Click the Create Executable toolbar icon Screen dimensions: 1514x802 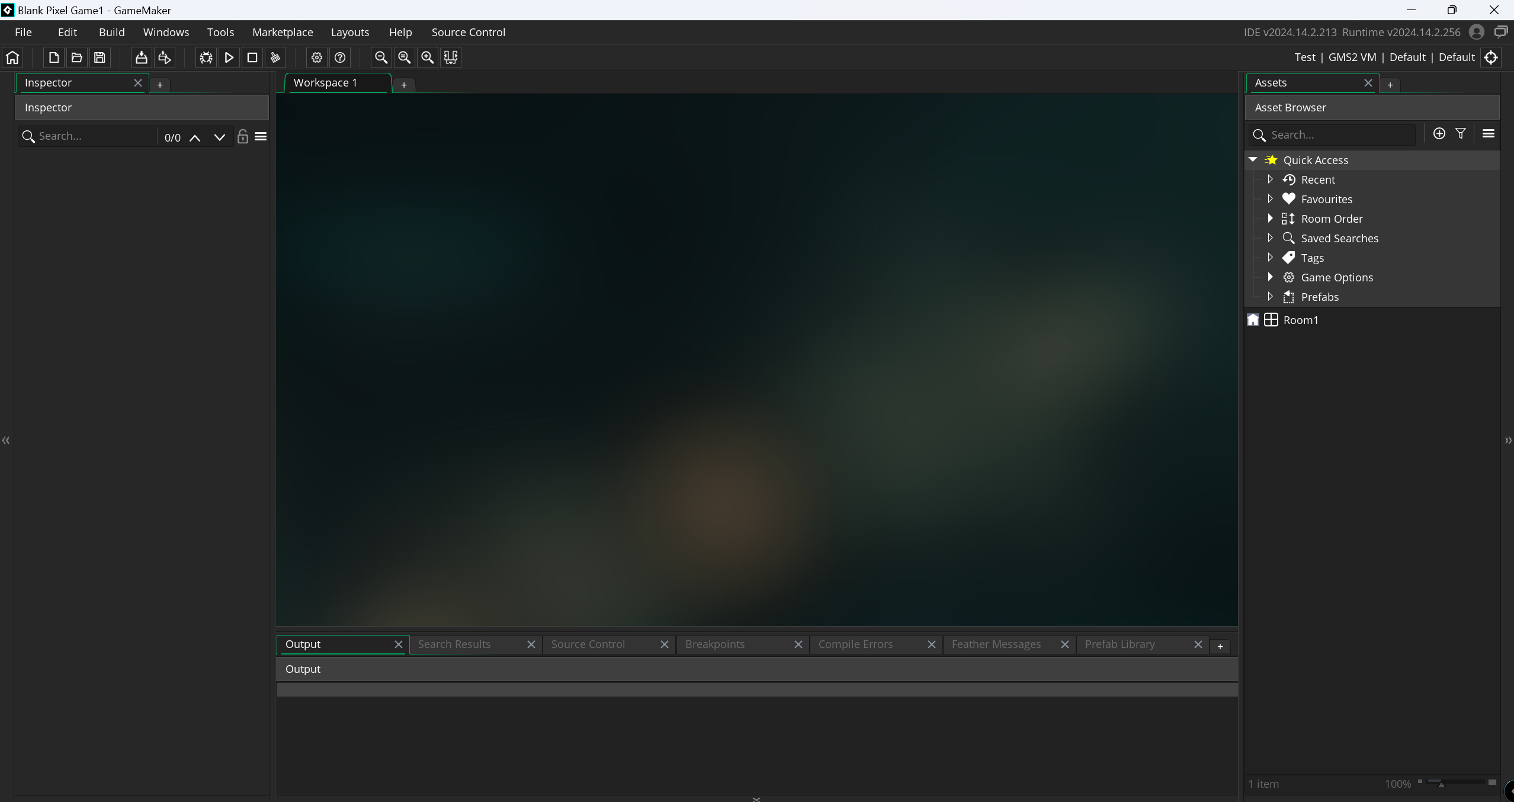click(x=141, y=57)
